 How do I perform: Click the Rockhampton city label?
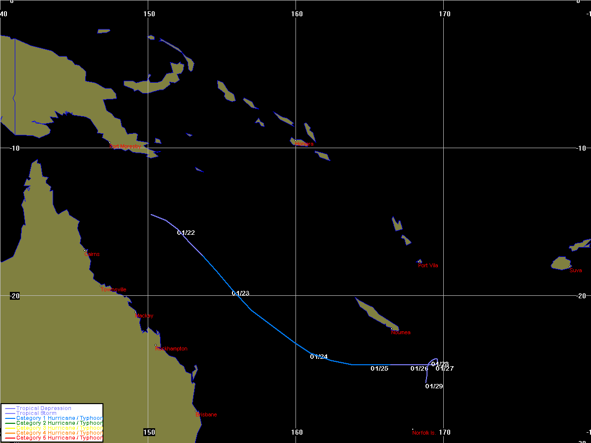tap(171, 349)
